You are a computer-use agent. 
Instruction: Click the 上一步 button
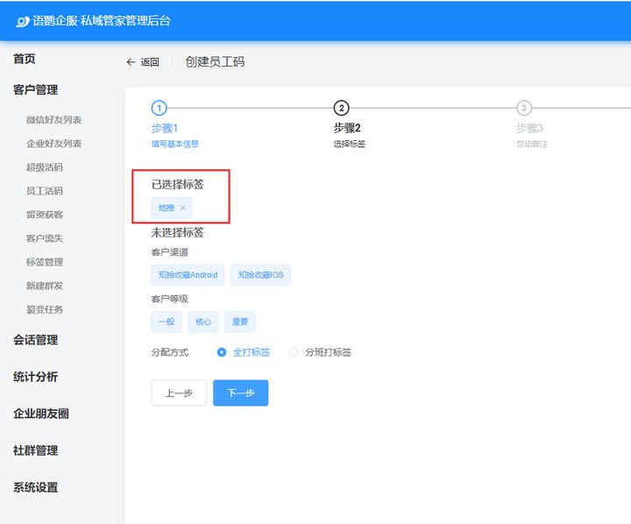point(179,393)
